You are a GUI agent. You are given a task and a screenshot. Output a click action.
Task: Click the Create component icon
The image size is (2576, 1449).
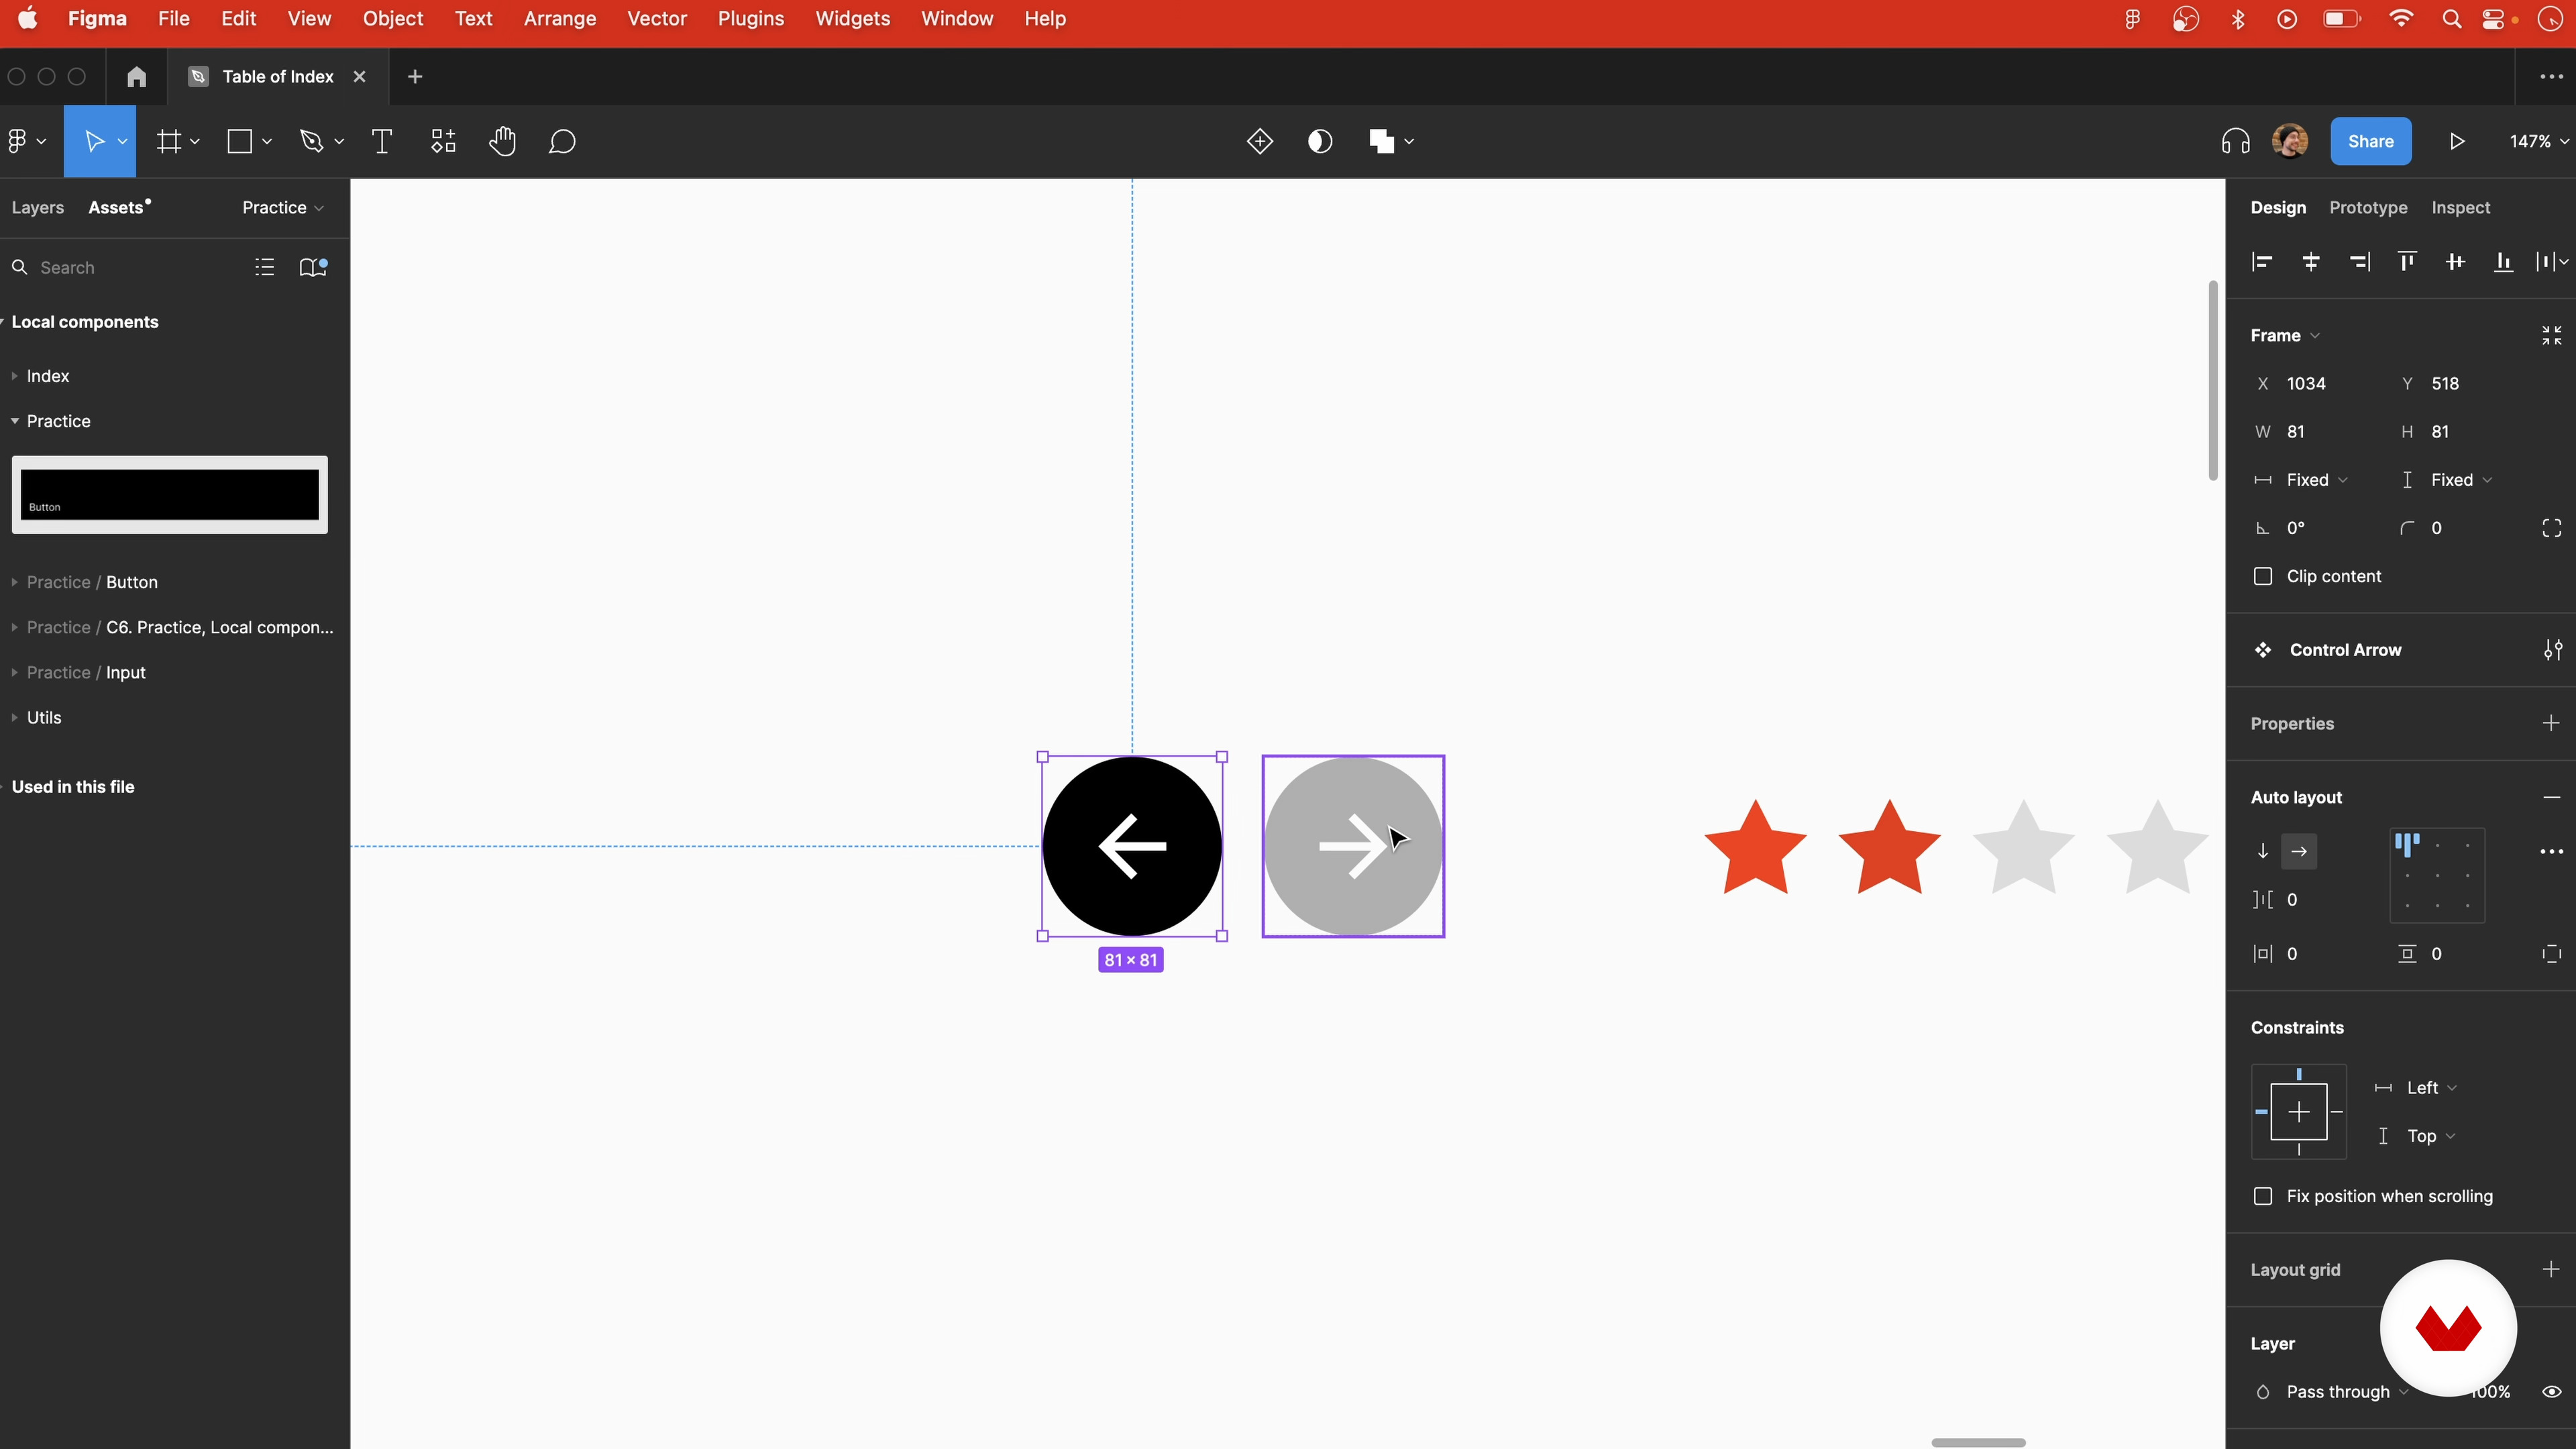tap(1260, 141)
